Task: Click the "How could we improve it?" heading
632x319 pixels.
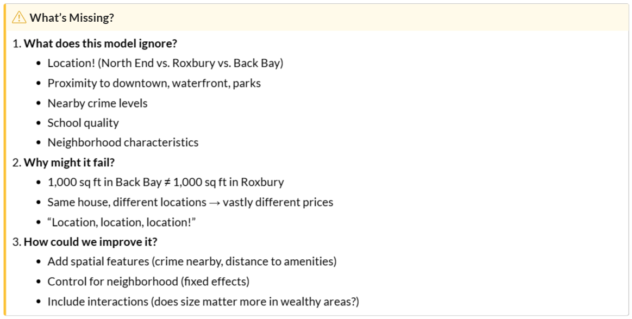Action: coord(91,242)
